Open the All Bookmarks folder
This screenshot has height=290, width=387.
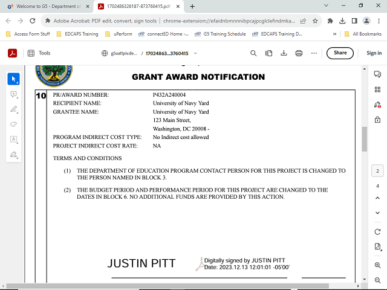(363, 34)
